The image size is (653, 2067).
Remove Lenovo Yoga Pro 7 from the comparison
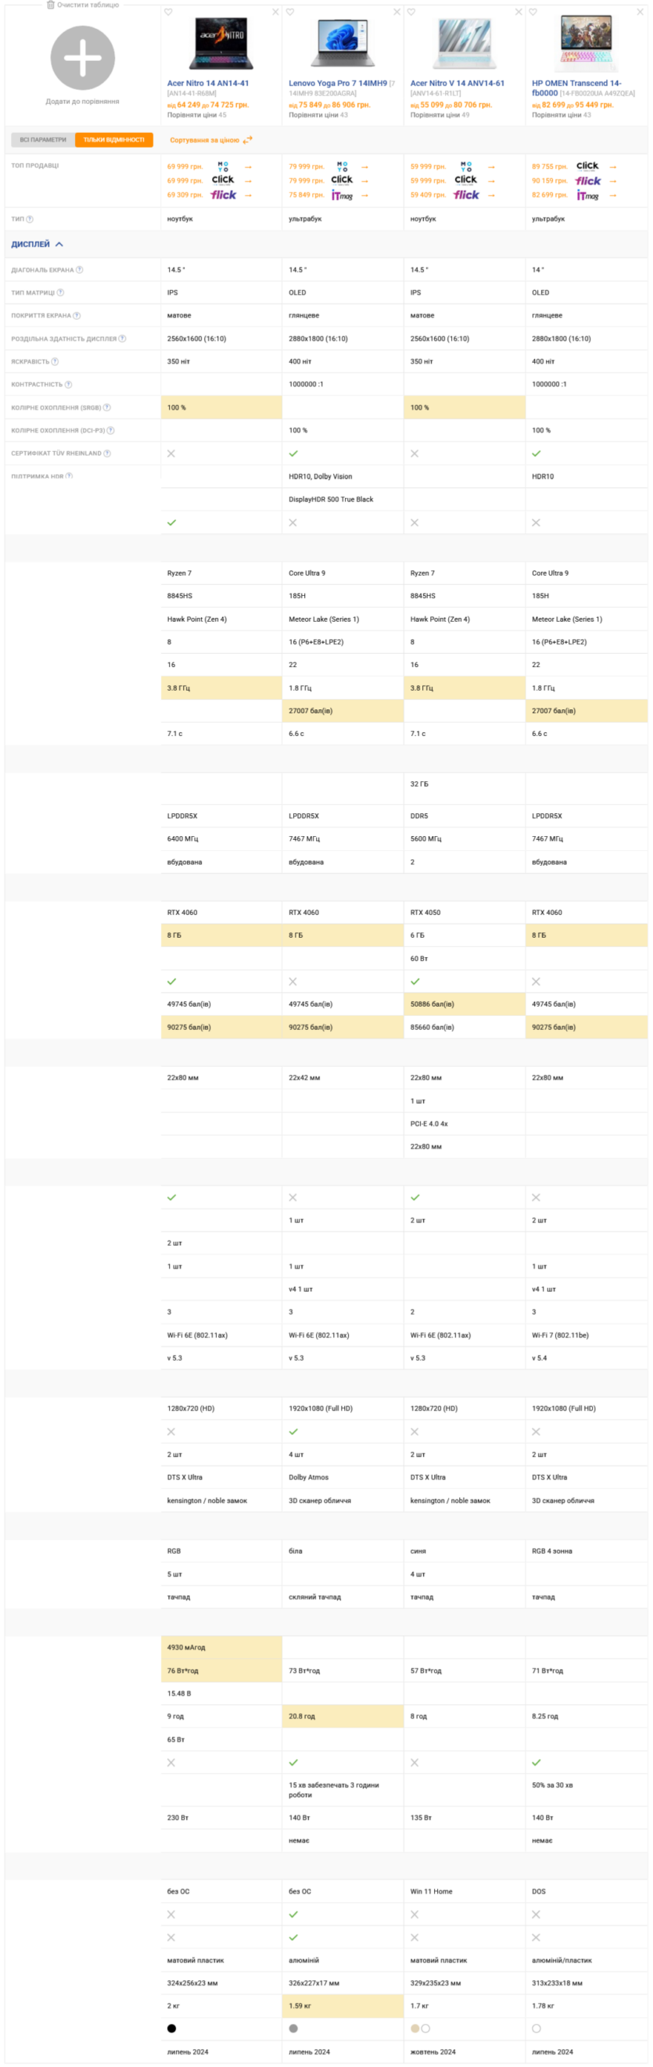tap(396, 12)
